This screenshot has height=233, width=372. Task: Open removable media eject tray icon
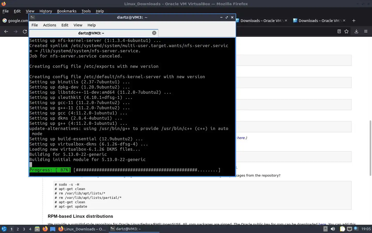[326, 229]
